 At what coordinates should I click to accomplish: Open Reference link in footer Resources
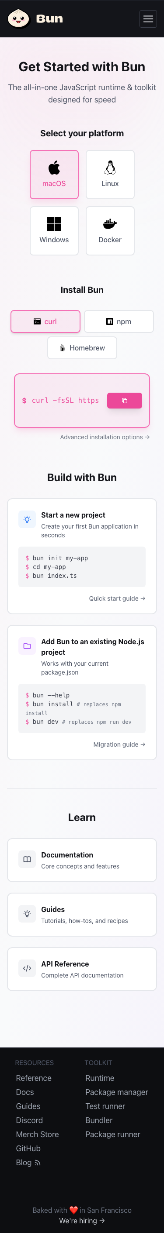34,1078
